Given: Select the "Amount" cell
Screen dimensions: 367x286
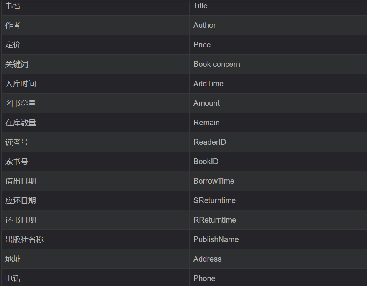Looking at the screenshot, I should point(207,103).
